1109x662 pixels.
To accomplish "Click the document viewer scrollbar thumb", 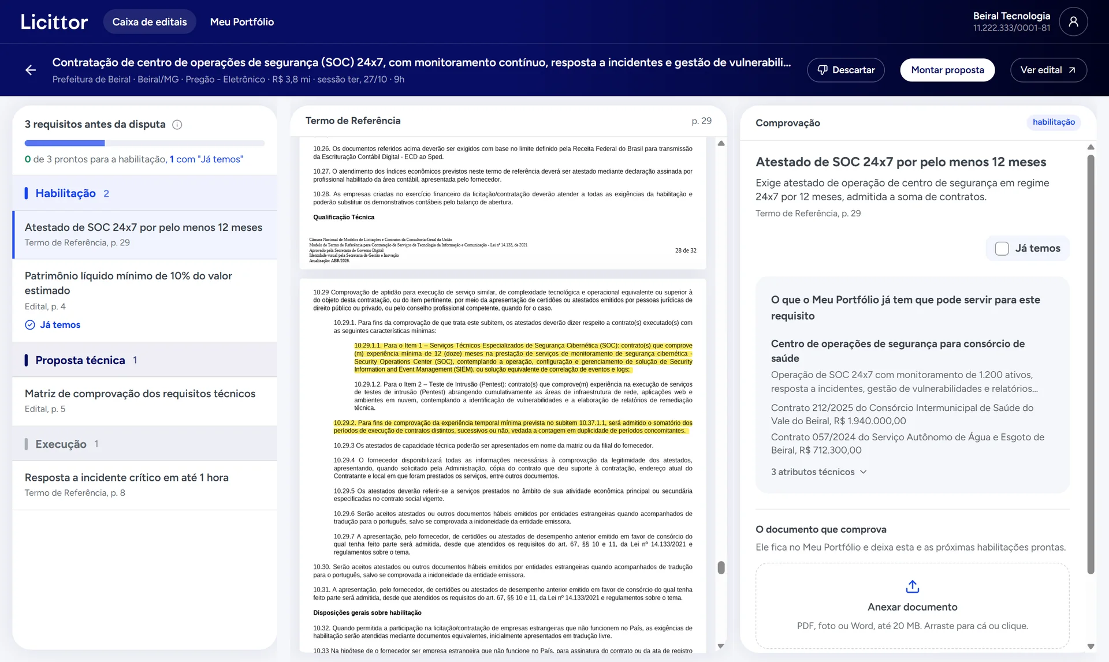I will 721,567.
